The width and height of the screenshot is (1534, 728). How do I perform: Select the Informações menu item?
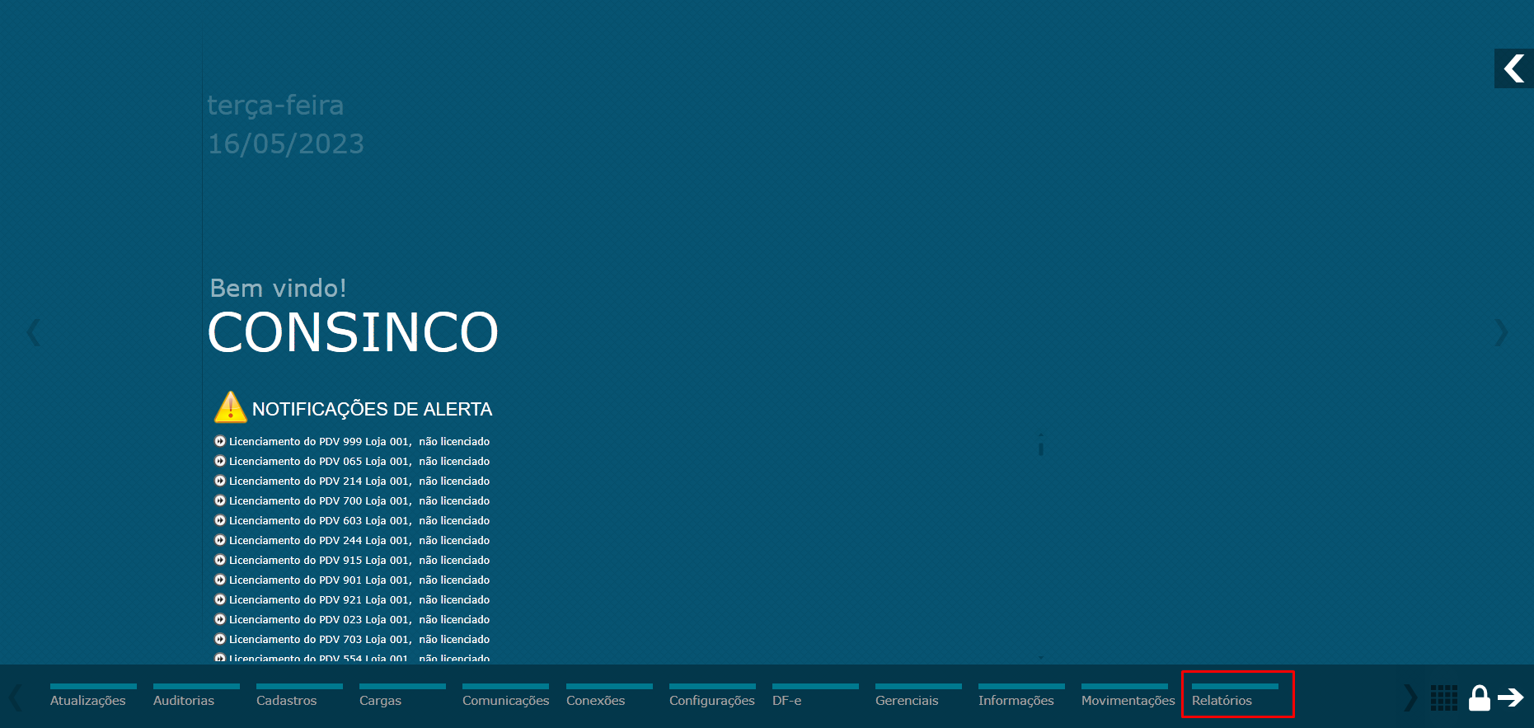[1021, 695]
